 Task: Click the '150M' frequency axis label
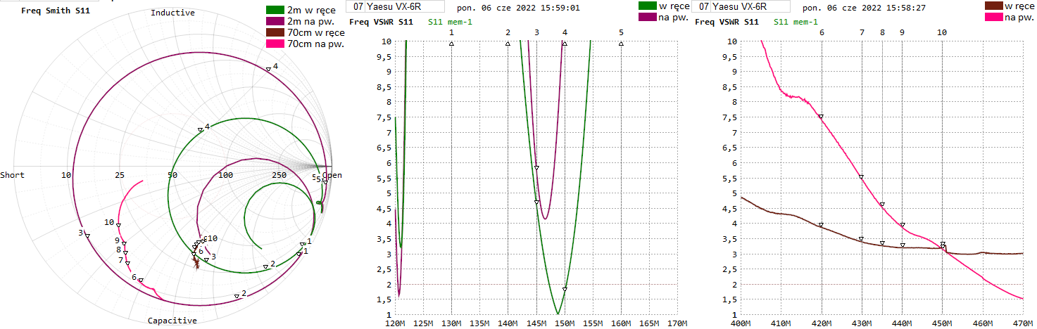[564, 323]
